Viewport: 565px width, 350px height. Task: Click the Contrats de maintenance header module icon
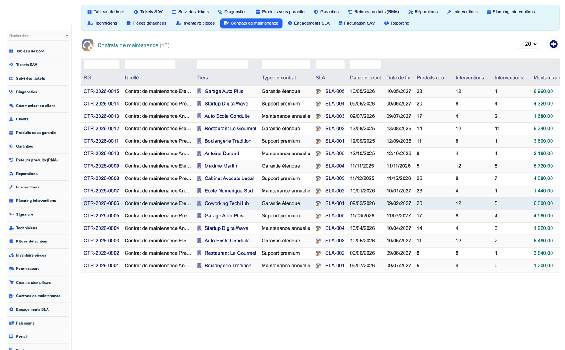click(x=88, y=45)
